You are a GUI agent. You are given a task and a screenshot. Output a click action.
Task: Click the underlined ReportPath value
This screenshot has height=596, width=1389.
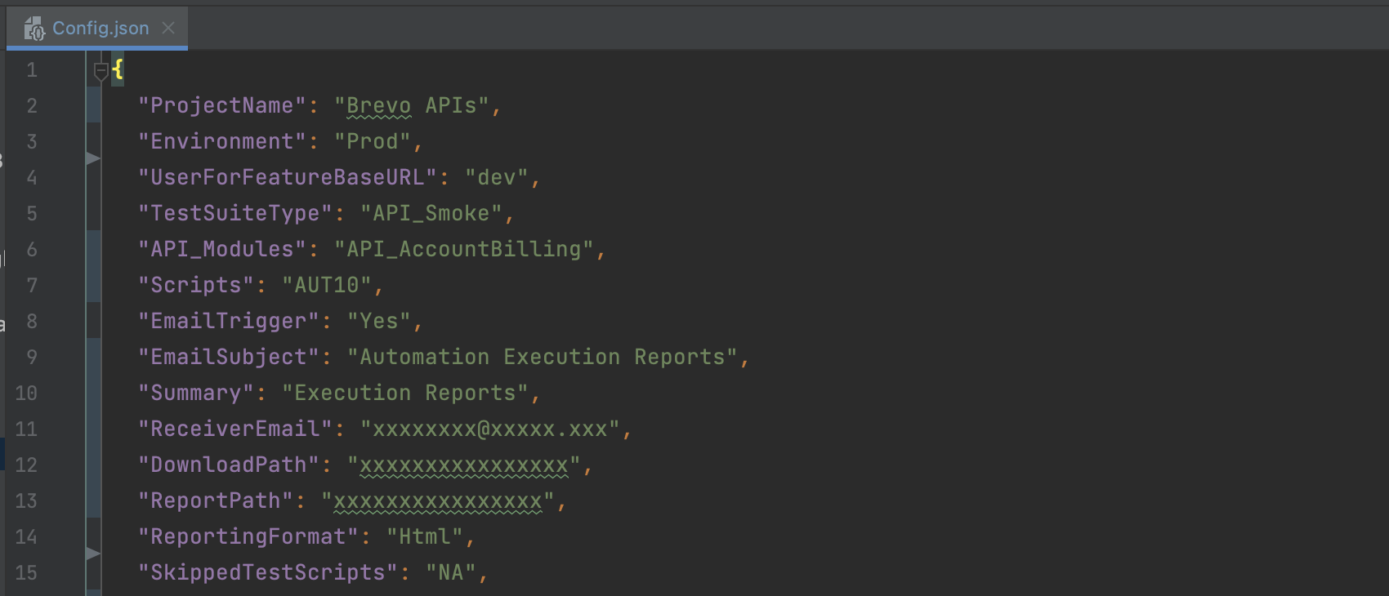coord(437,501)
